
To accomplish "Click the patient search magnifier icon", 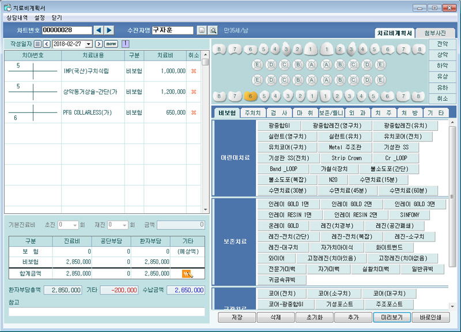I will tap(213, 30).
